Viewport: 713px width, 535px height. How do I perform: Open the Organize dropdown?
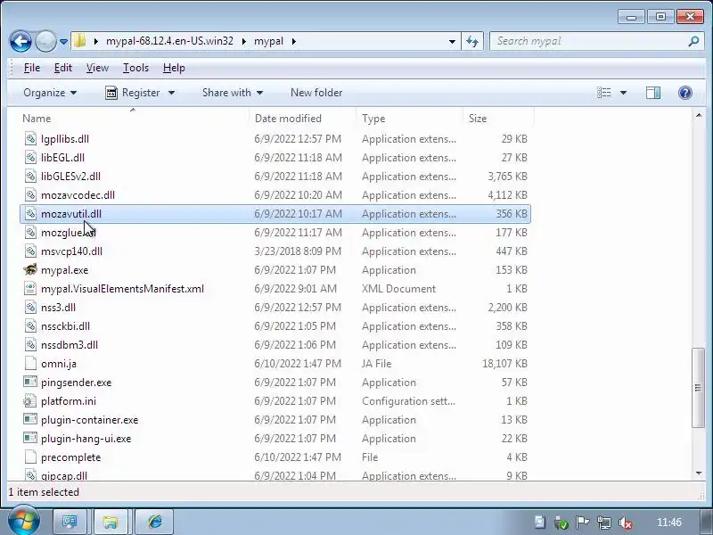click(50, 93)
